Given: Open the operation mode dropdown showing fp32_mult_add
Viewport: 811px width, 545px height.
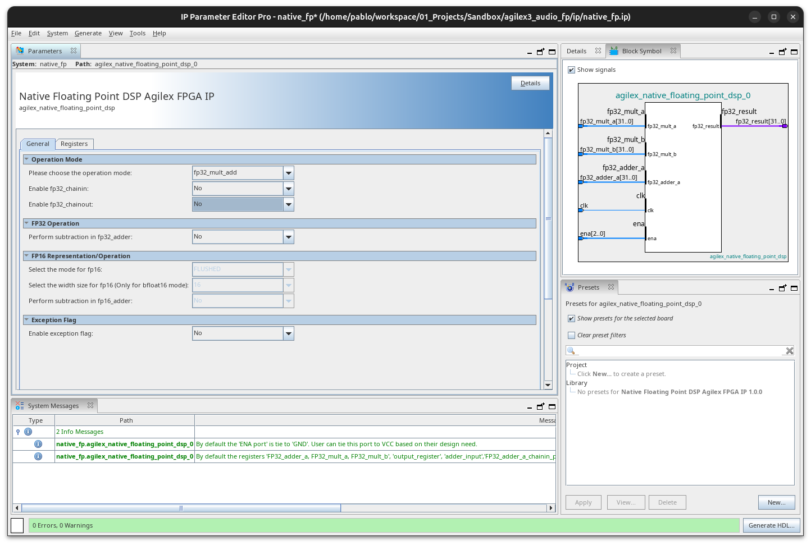Looking at the screenshot, I should [288, 172].
